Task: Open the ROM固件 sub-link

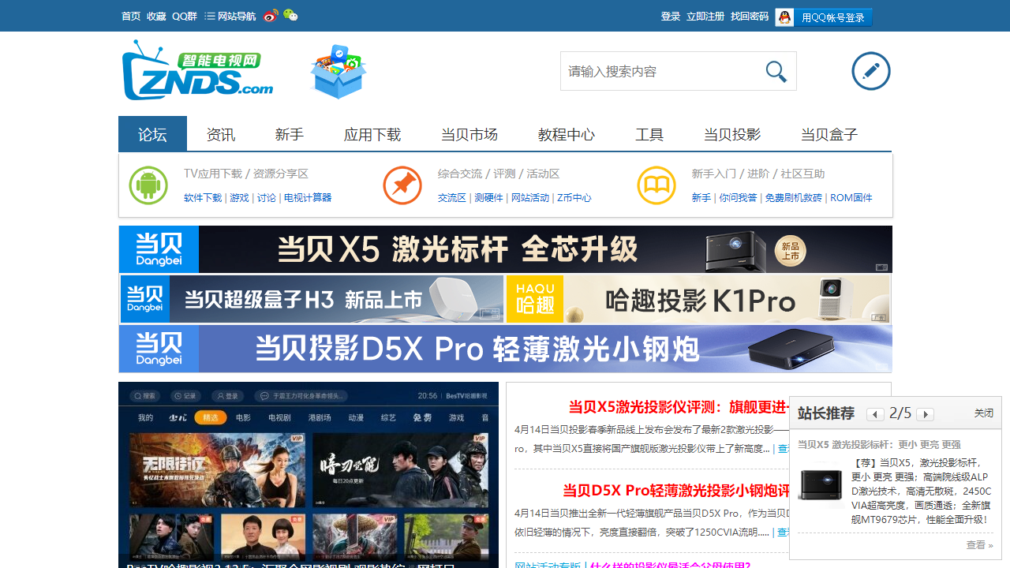Action: [851, 198]
